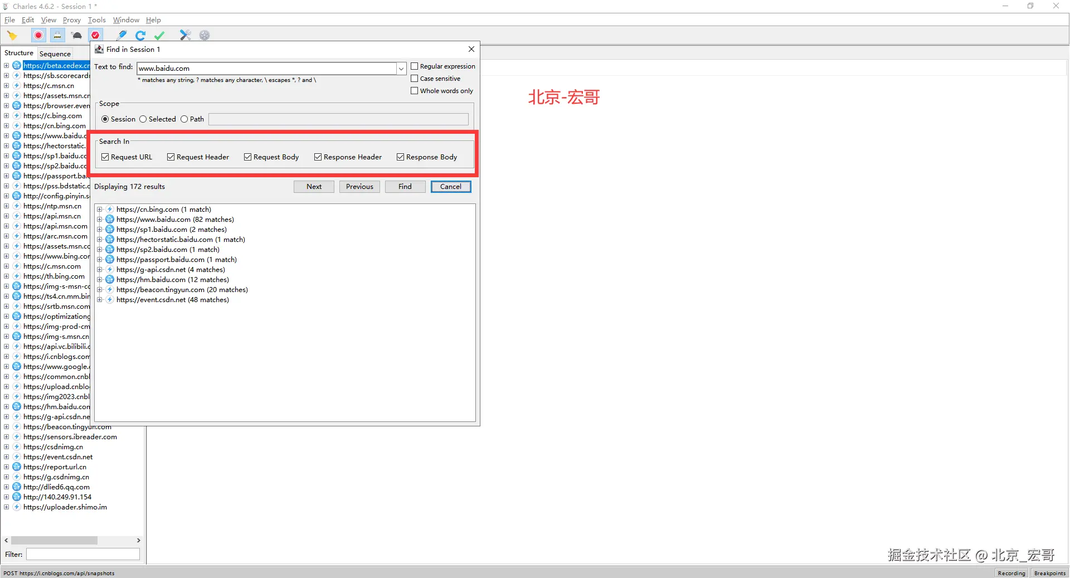
Task: Click globe icon of report.url.cn host
Action: [x=17, y=467]
